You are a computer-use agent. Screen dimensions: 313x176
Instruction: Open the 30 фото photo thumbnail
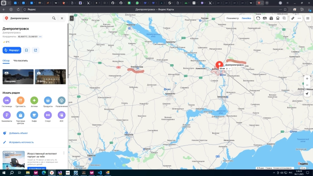coord(50,77)
